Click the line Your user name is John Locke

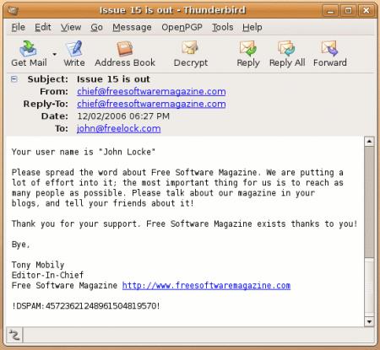pos(84,152)
